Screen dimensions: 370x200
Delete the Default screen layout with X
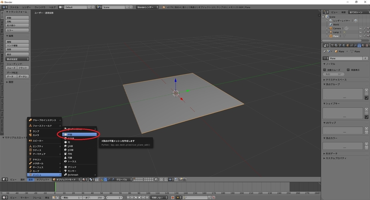point(93,7)
